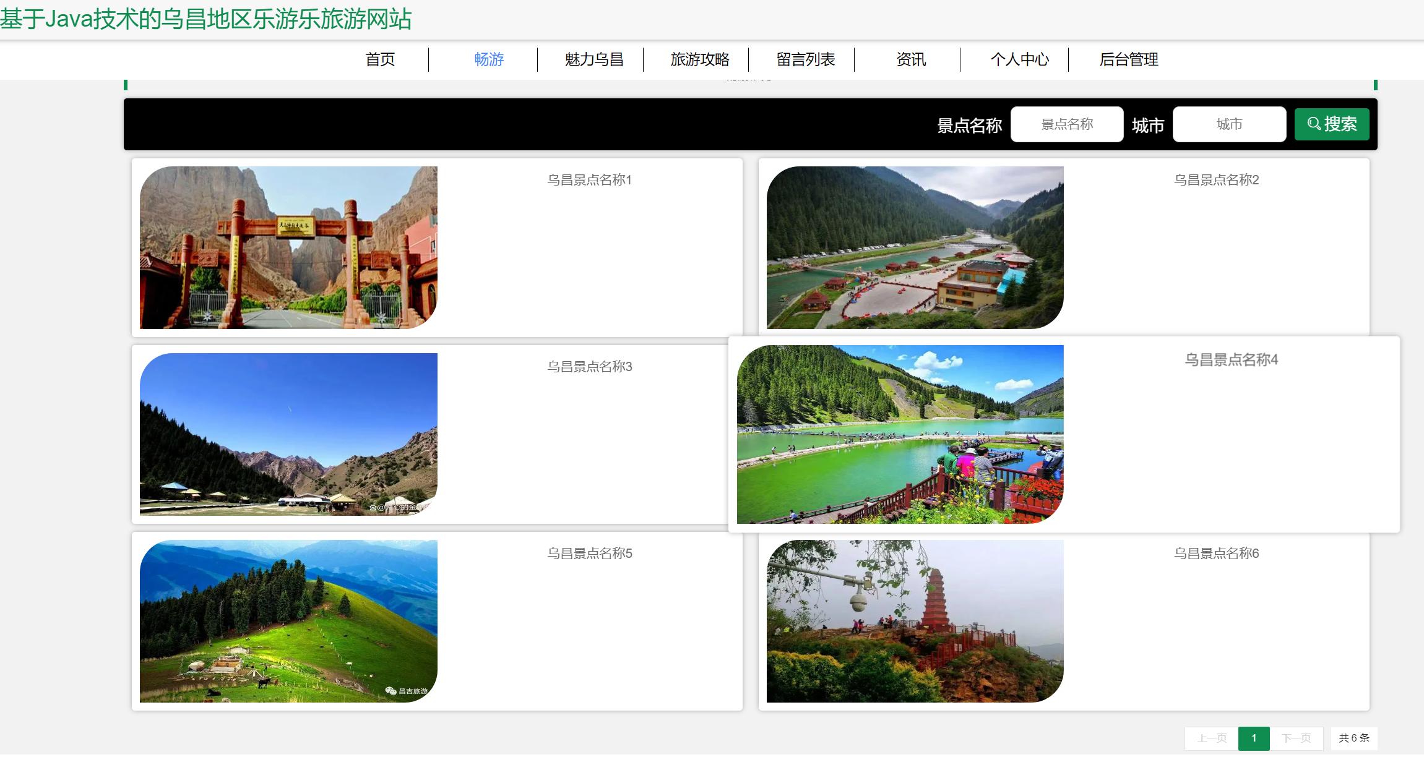Open the 首页 page from navigation
Viewport: 1424px width, 757px height.
(x=381, y=59)
